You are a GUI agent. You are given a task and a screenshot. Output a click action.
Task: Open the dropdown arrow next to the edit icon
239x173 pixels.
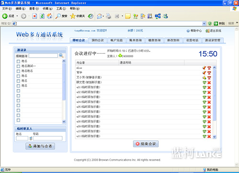122,16
